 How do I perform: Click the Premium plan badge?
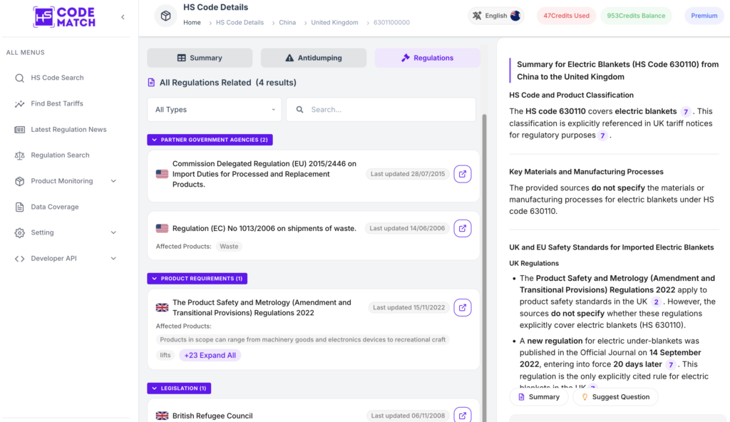click(x=704, y=16)
